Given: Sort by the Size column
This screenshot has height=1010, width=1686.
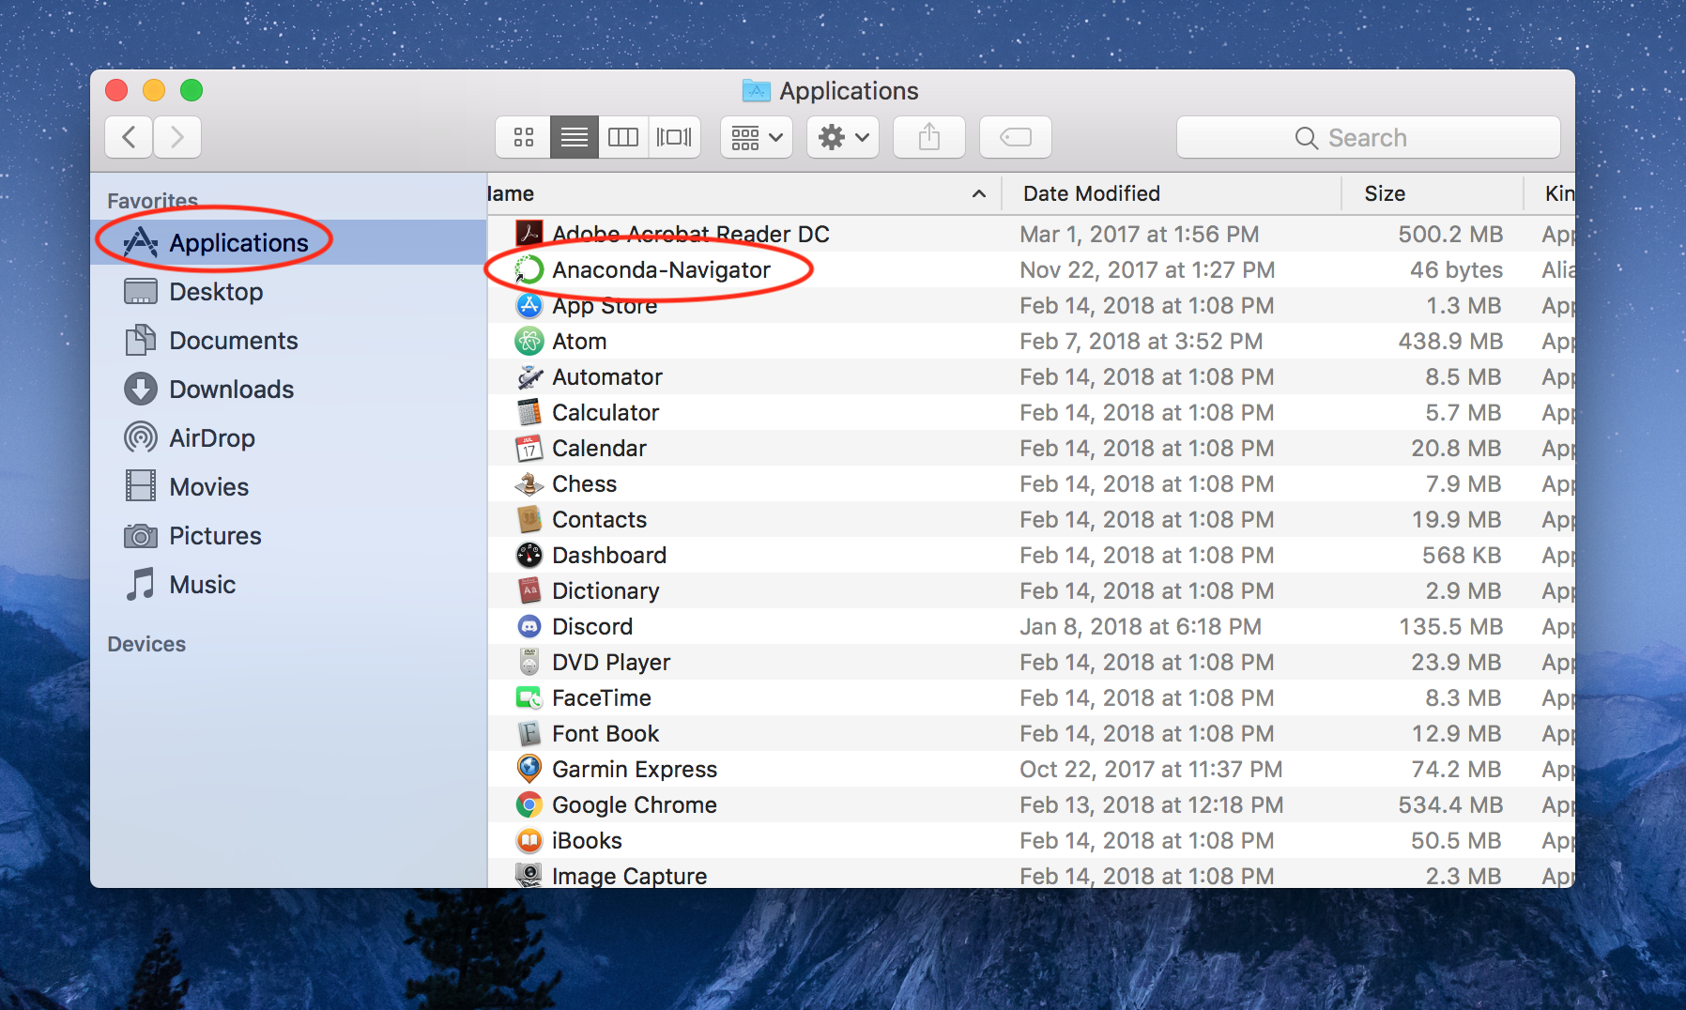Looking at the screenshot, I should tap(1432, 193).
